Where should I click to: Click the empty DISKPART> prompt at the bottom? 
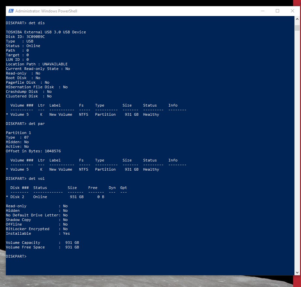click(x=16, y=257)
